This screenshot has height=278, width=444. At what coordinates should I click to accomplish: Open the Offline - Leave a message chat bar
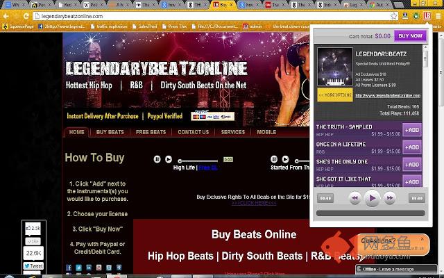tap(396, 269)
